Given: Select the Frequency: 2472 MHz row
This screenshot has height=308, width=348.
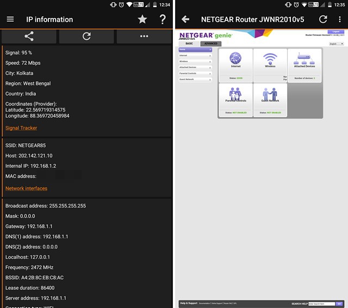Looking at the screenshot, I should (x=29, y=267).
